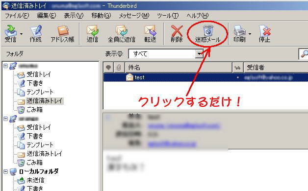Sort messages by 件名 column header
Screen dimensions: 308x191
(x=179, y=68)
